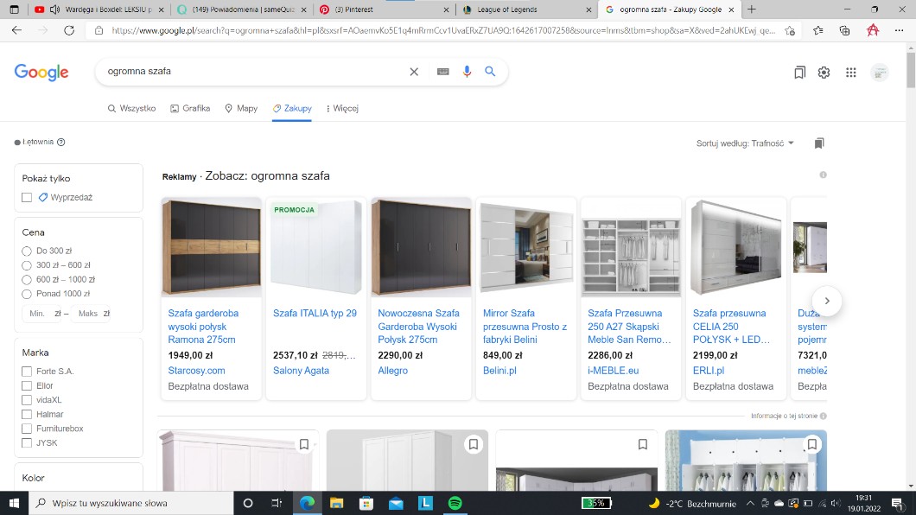The width and height of the screenshot is (916, 515).
Task: Show next products with carousel arrow
Action: point(827,301)
